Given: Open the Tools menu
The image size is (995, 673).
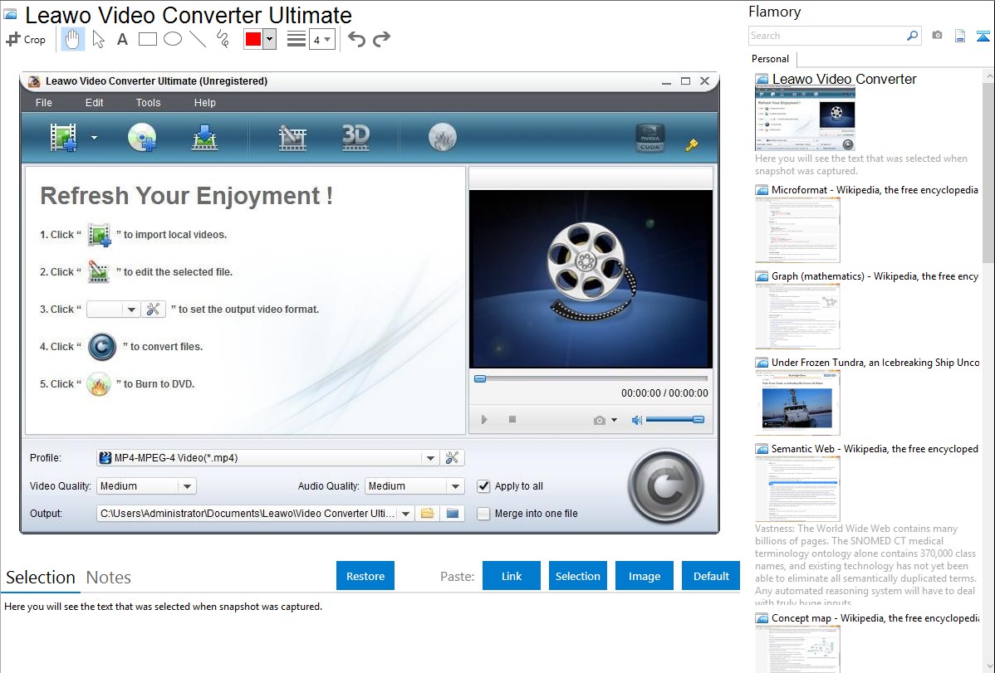Looking at the screenshot, I should 149,103.
